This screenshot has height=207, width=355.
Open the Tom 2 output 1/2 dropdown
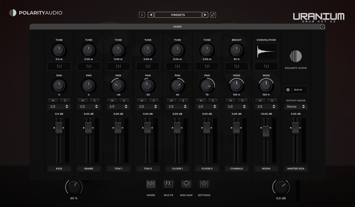(148, 106)
